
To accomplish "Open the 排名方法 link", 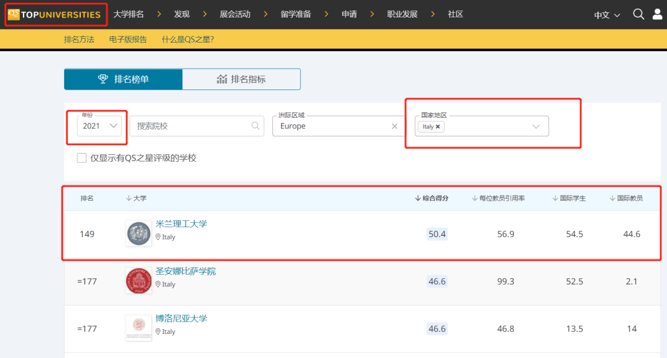I will click(x=79, y=40).
